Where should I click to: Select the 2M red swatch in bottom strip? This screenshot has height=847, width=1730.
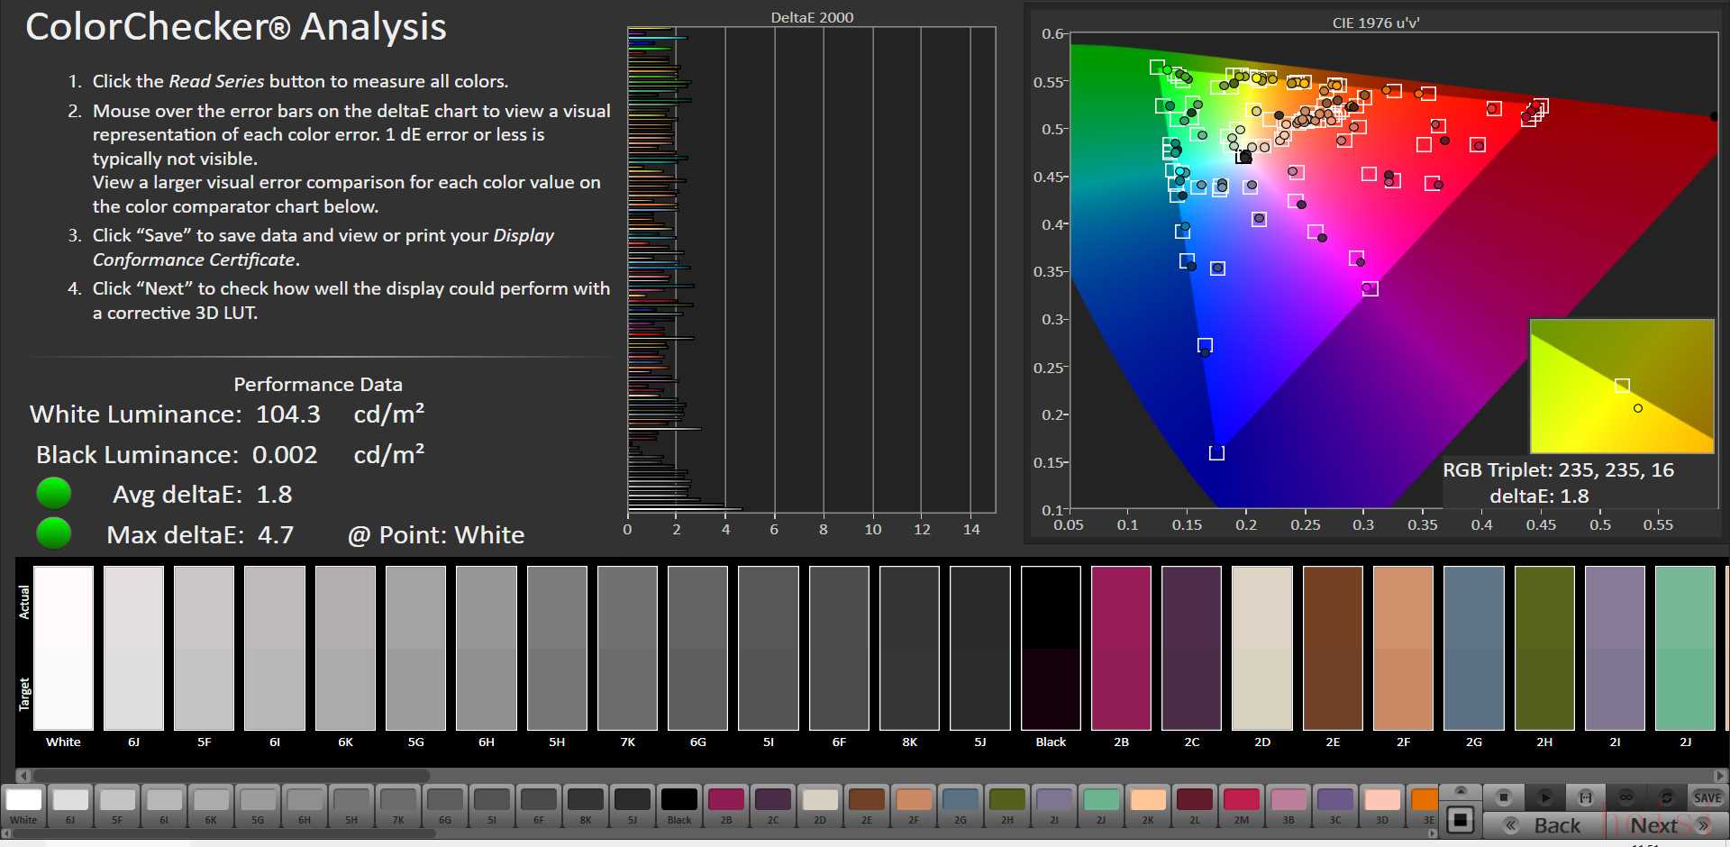click(1242, 806)
